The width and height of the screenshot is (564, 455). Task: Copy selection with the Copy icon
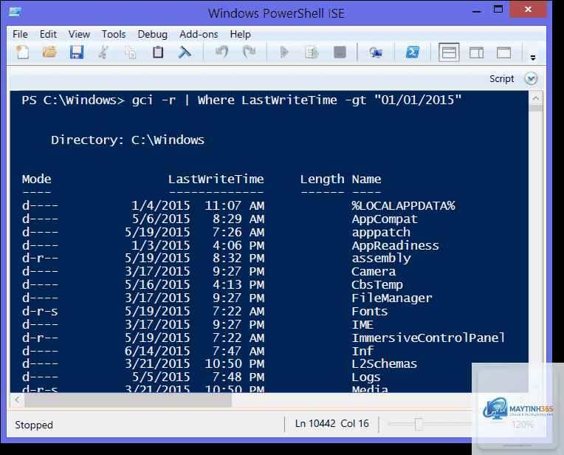pos(130,52)
